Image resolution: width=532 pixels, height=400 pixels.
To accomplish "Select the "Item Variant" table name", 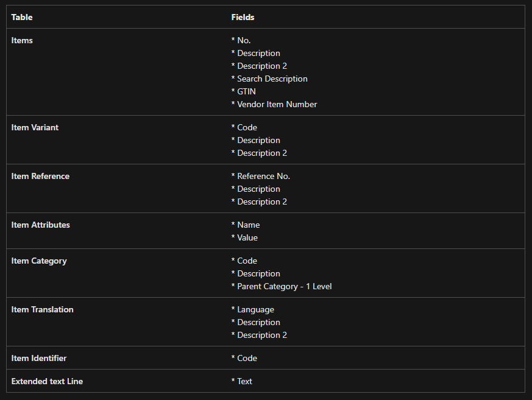I will [x=35, y=127].
